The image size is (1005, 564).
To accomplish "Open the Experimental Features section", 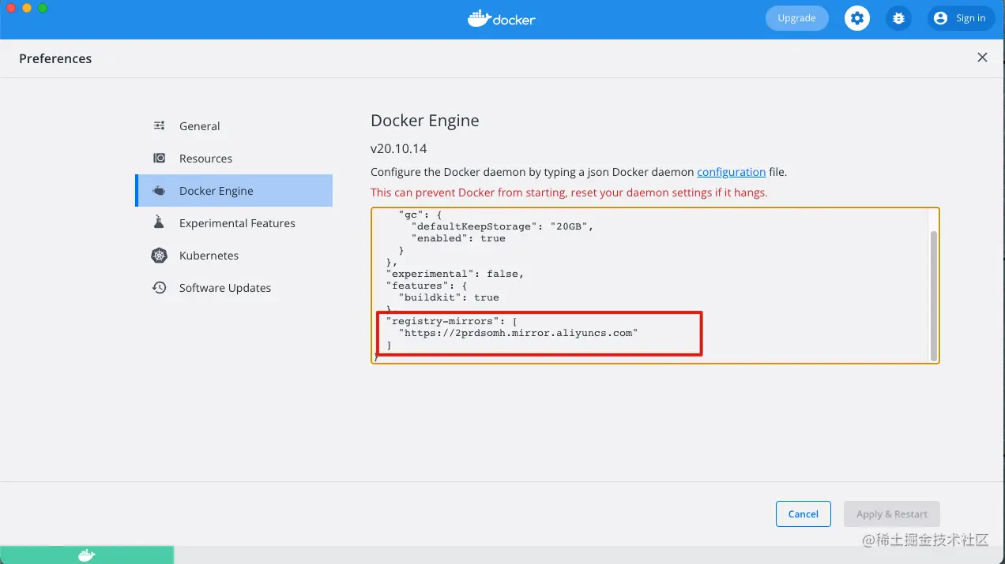I will pos(234,223).
